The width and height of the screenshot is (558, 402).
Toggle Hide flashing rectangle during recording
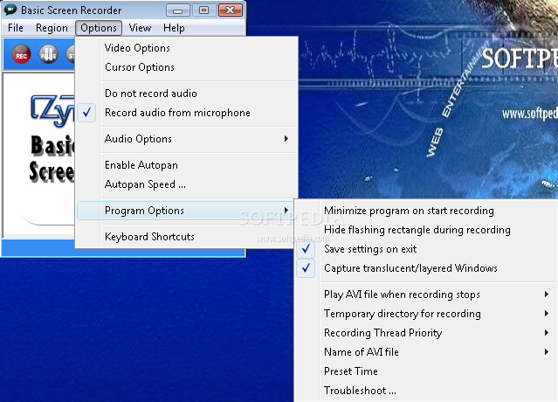click(x=427, y=230)
